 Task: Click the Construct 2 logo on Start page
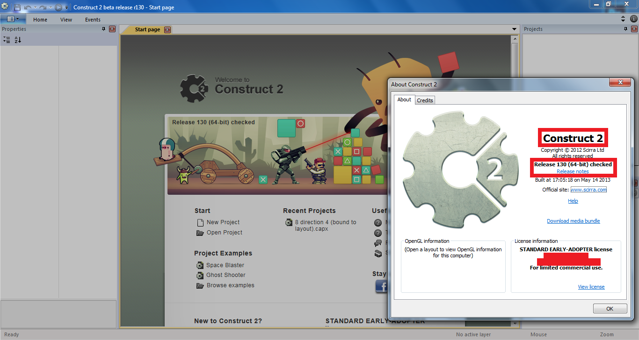(232, 88)
